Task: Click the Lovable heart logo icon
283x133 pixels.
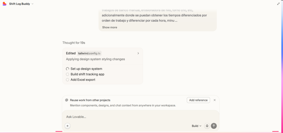Action: click(x=4, y=4)
